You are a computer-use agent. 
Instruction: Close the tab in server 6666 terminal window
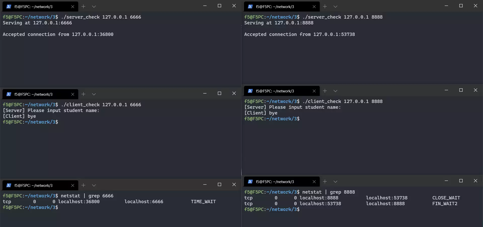72,7
